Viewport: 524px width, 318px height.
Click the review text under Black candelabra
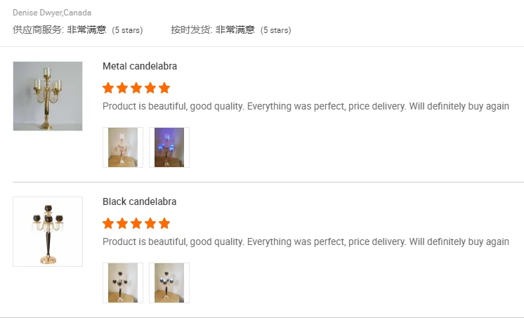coord(306,242)
